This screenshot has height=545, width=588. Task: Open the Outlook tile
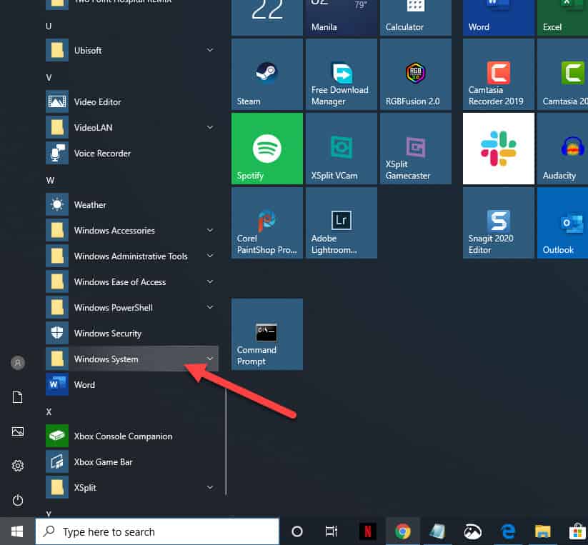[562, 223]
